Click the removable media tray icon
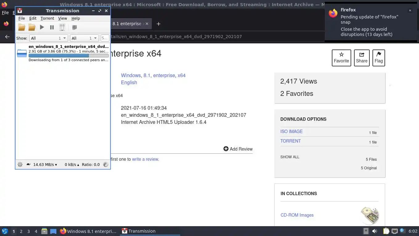 point(366,231)
